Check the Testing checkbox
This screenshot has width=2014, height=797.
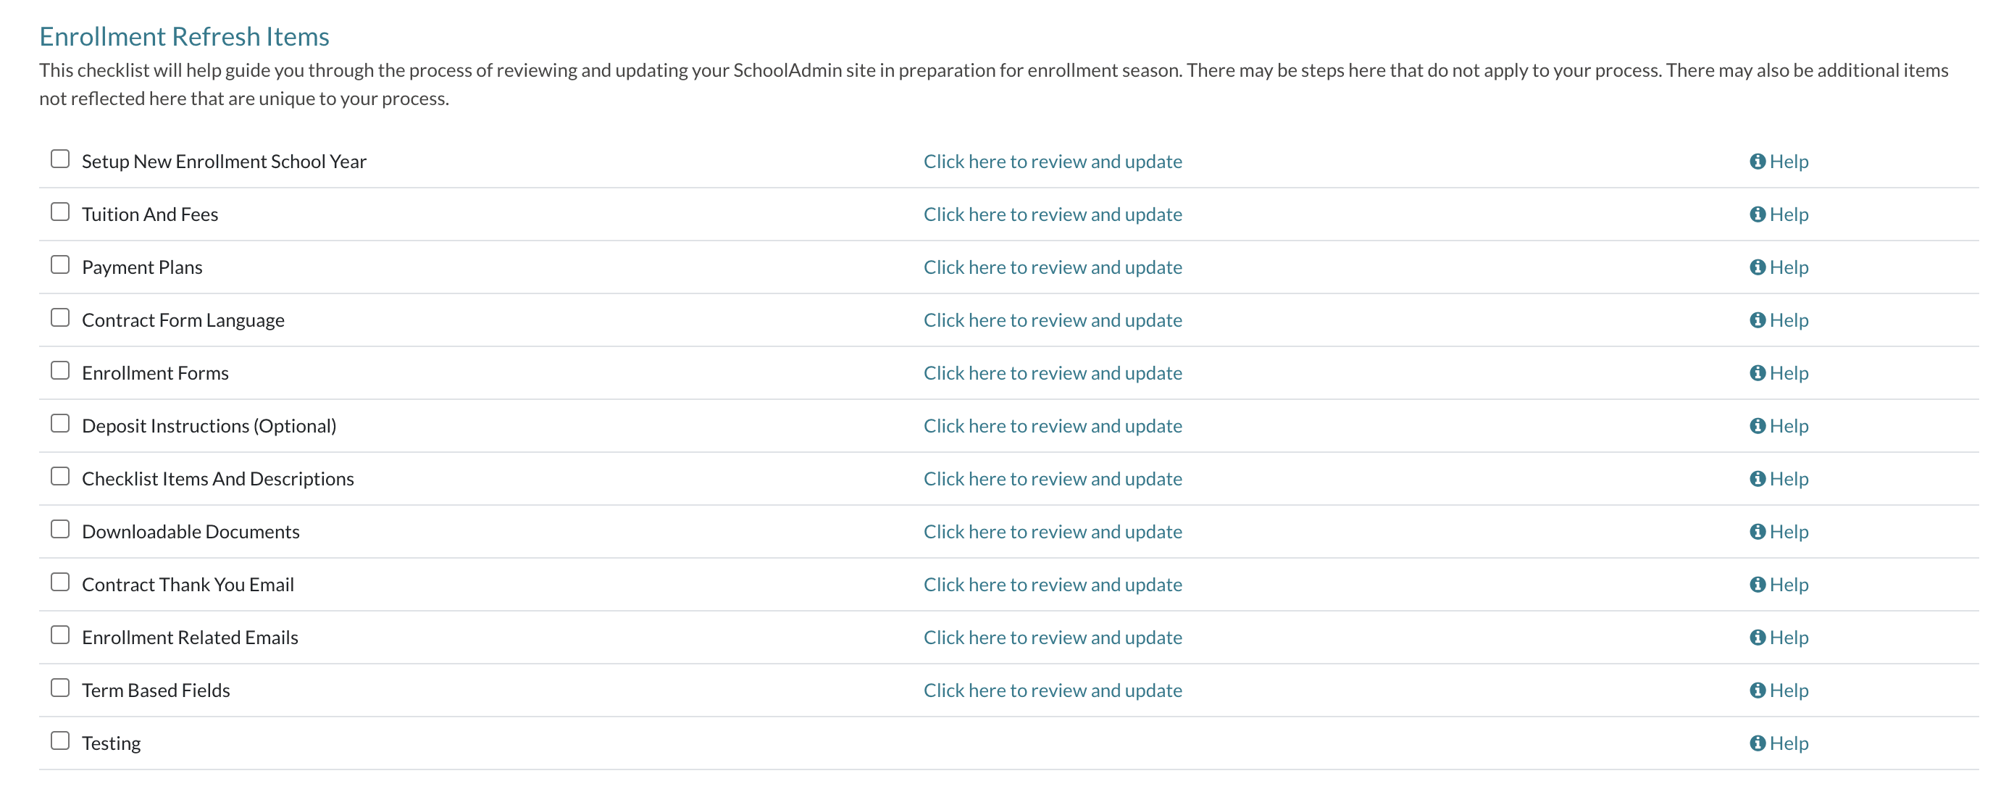point(60,740)
